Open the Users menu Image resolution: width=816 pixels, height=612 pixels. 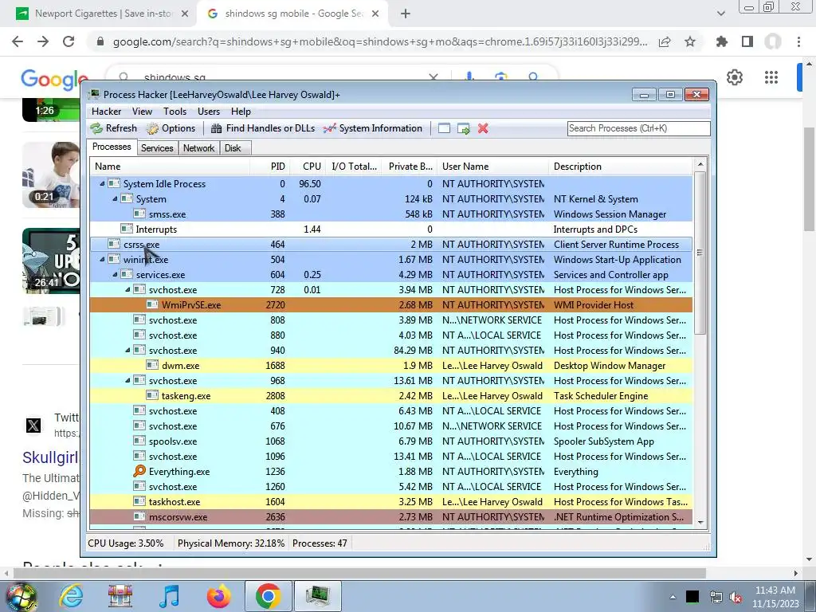point(209,112)
